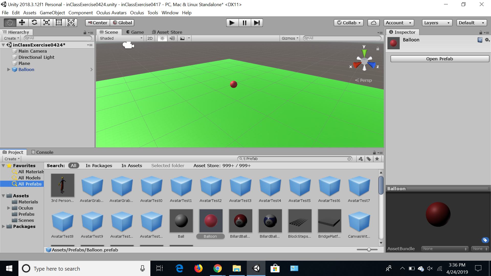The image size is (491, 276).
Task: Select the BlockSteps prefab thumbnail
Action: tap(299, 221)
